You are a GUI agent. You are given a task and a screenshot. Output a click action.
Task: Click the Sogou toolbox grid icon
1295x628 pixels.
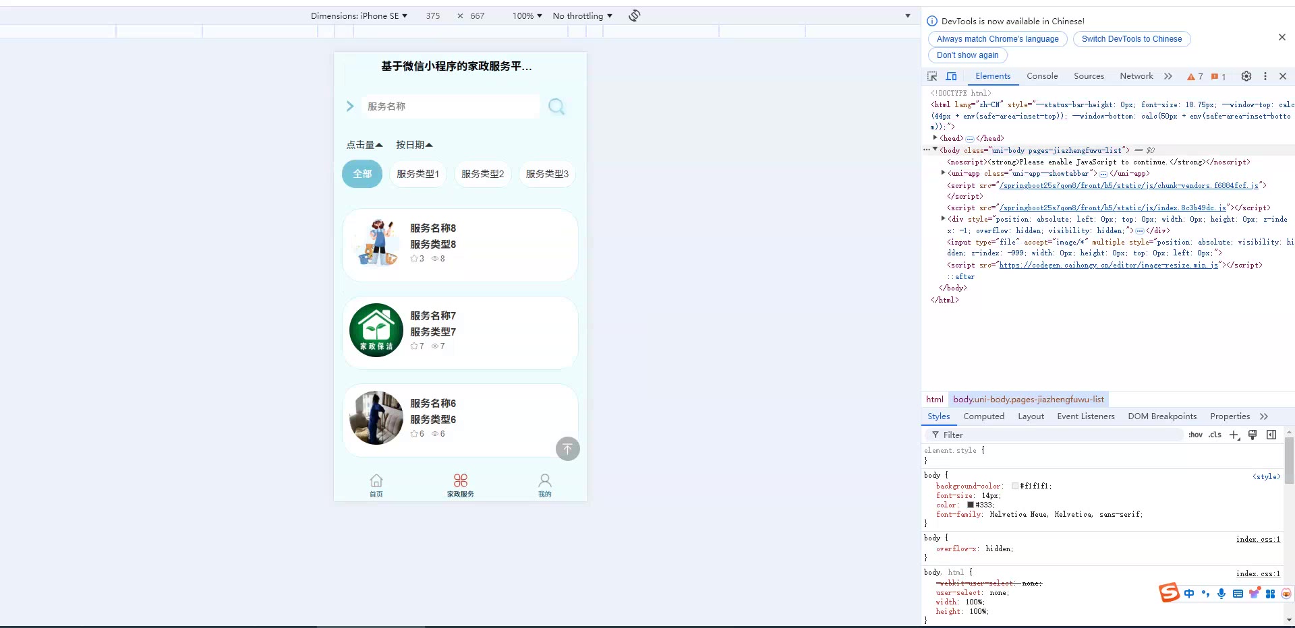[x=1270, y=594]
